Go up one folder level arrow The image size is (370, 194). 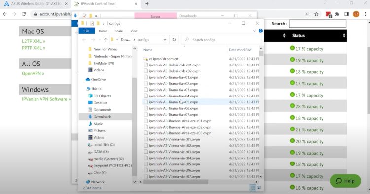point(106,40)
